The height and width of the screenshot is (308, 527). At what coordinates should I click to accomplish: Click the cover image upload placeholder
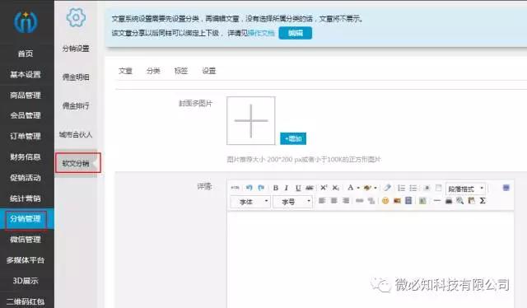[250, 121]
